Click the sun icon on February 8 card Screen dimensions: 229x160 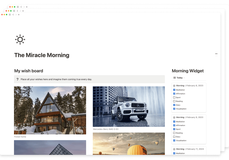pos(174,86)
